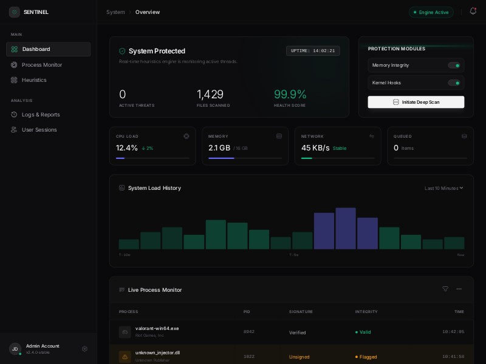Click the tallest purple bar in load history
486x364 pixels.
pyautogui.click(x=346, y=228)
